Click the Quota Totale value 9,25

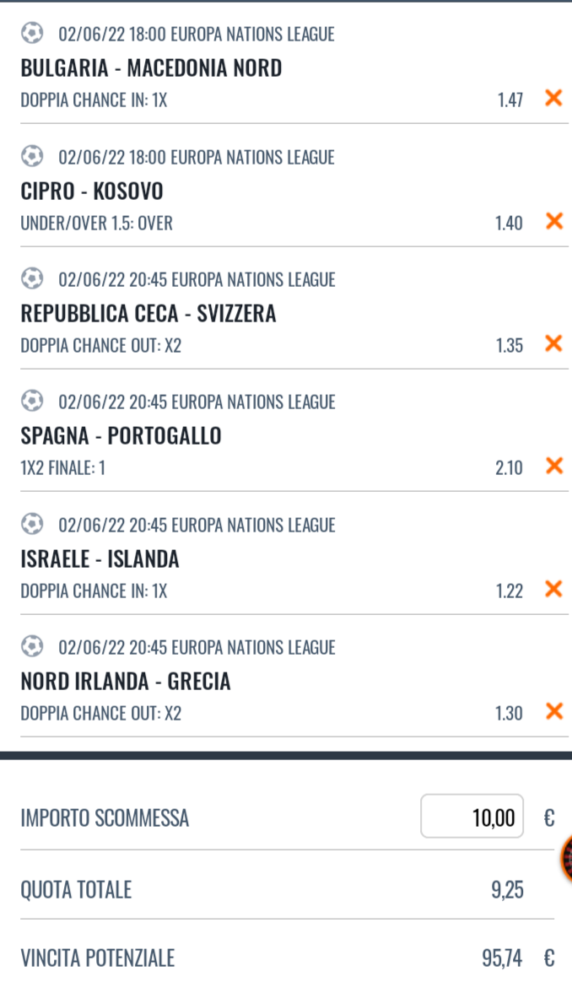pyautogui.click(x=507, y=889)
